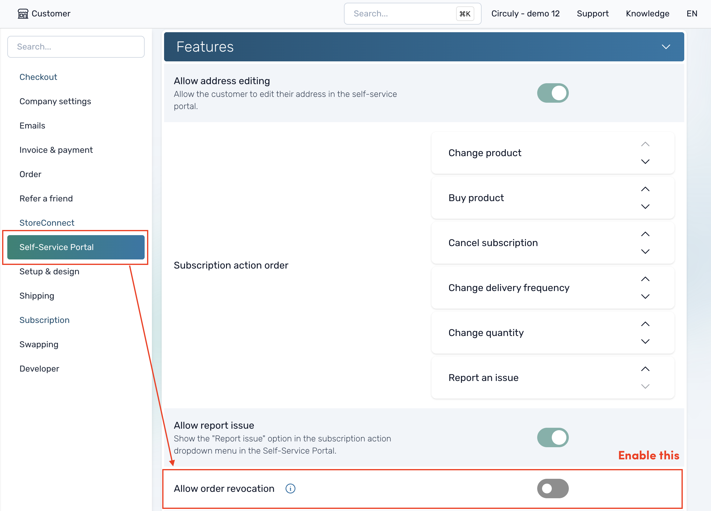
Task: Turn off Allow report issue toggle
Action: point(553,438)
